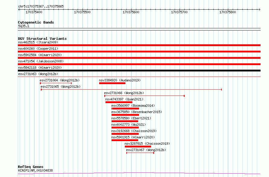Open esv2731066 (Wong2012b) label

[x=124, y=93]
